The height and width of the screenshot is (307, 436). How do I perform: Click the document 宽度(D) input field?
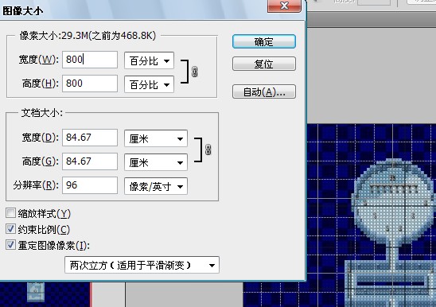pos(90,138)
